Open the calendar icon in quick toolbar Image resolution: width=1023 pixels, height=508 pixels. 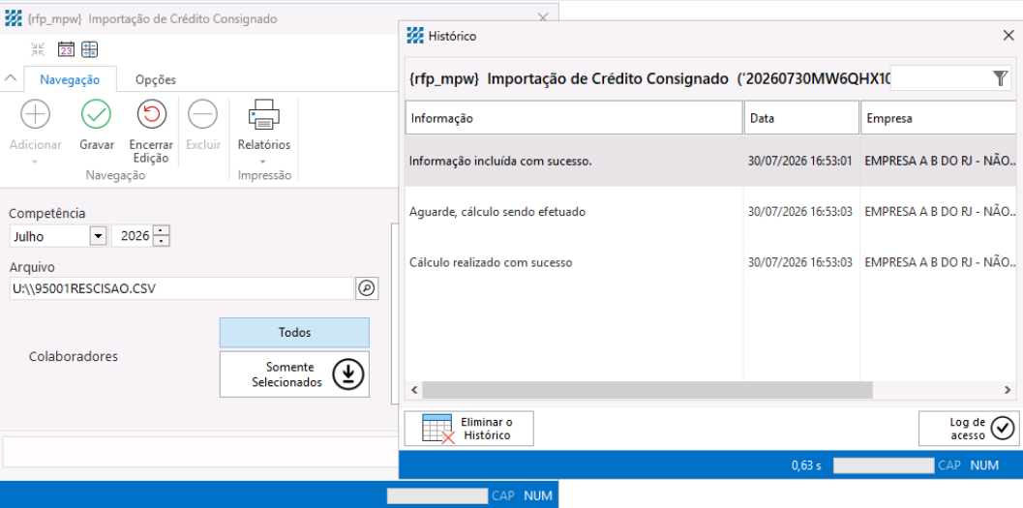[66, 49]
